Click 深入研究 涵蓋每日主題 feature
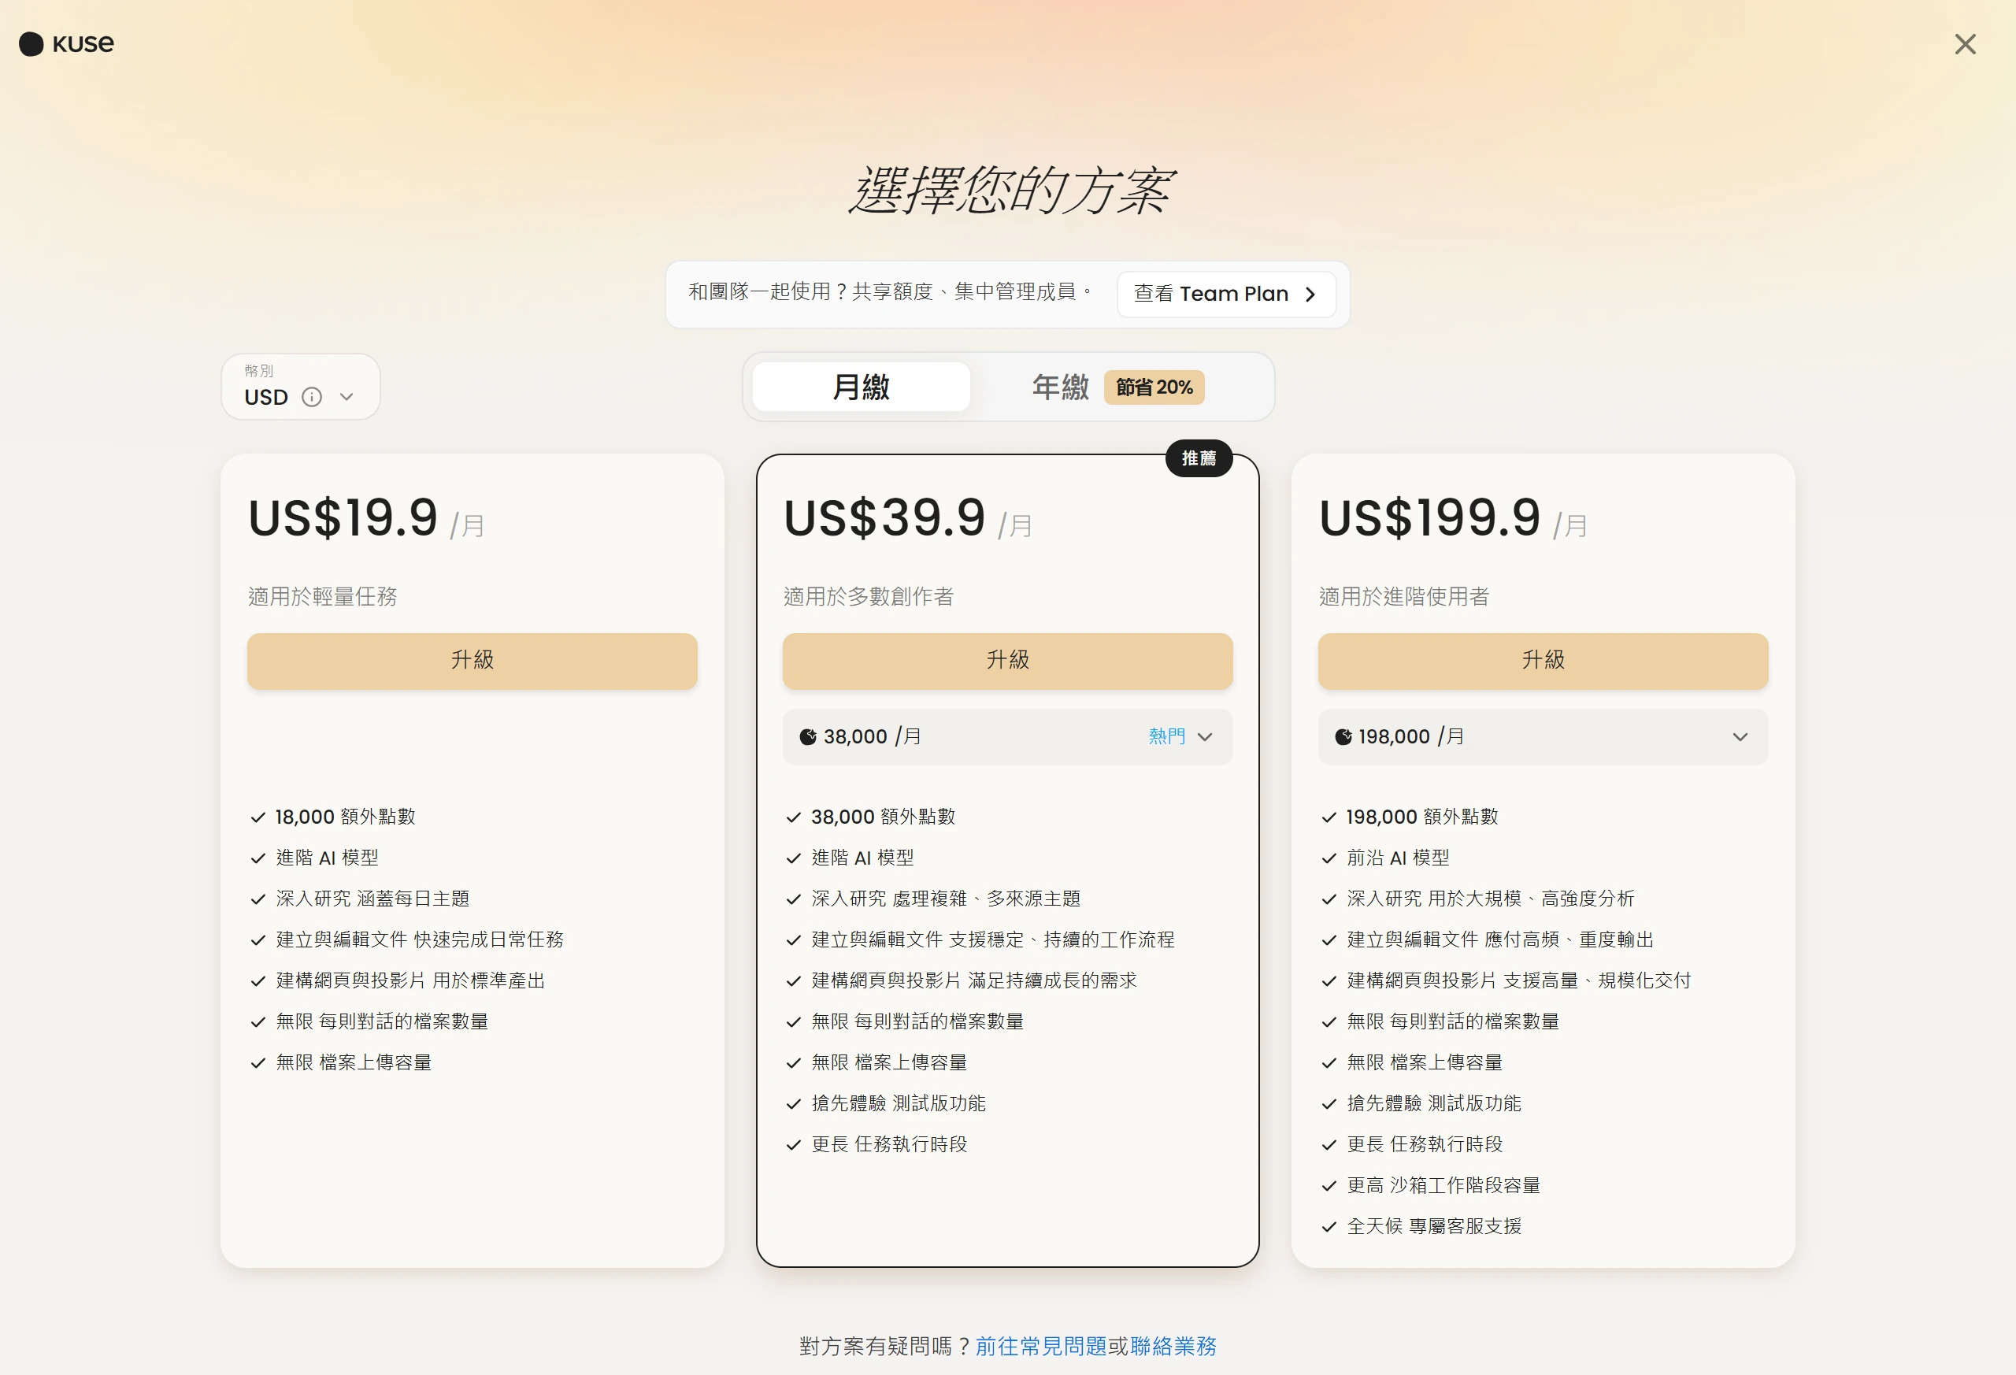The width and height of the screenshot is (2016, 1375). click(x=373, y=899)
